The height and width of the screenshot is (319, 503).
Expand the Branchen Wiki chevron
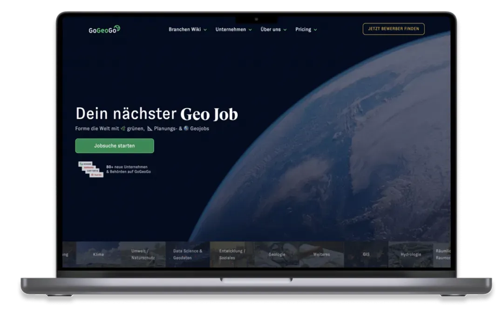(205, 30)
